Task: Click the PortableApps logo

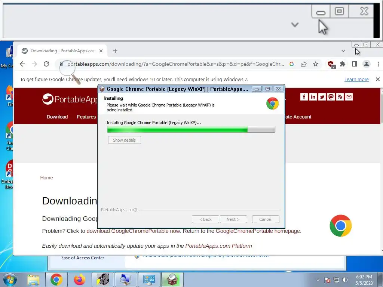Action: pos(70,99)
